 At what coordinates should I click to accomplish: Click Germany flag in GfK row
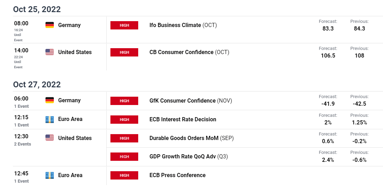click(x=50, y=101)
